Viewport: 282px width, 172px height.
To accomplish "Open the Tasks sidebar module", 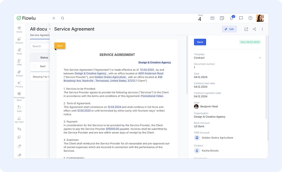I will coord(19,51).
